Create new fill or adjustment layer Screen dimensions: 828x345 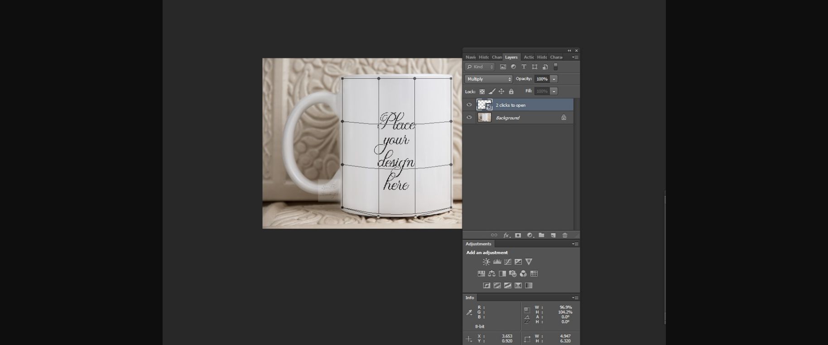[530, 235]
